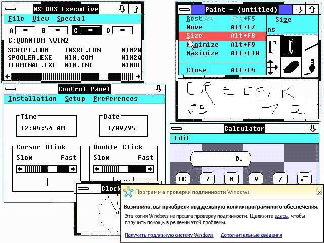Select TERMINAL.EXE file
Viewport: 324px width, 243px height.
[x=32, y=65]
